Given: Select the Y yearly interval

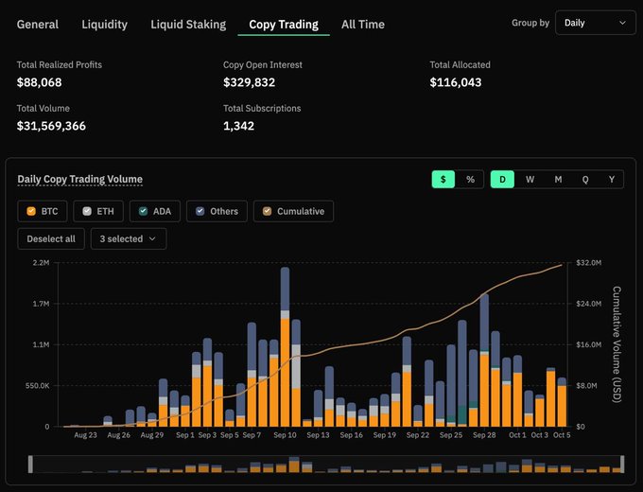Looking at the screenshot, I should [612, 180].
